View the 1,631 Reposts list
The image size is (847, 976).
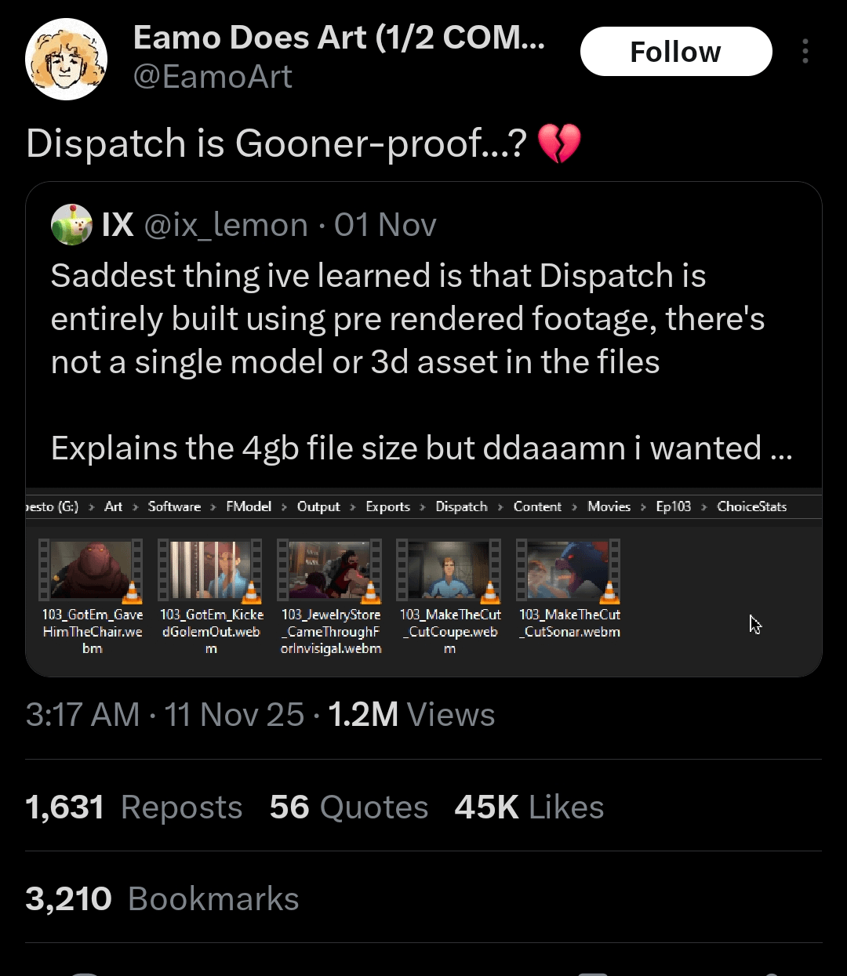[x=133, y=807]
